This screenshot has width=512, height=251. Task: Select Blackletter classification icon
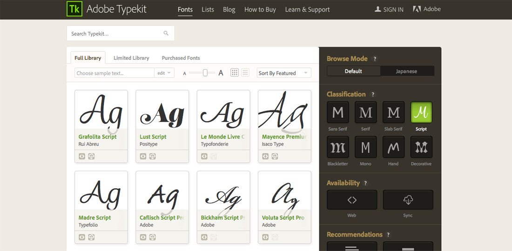(x=337, y=147)
